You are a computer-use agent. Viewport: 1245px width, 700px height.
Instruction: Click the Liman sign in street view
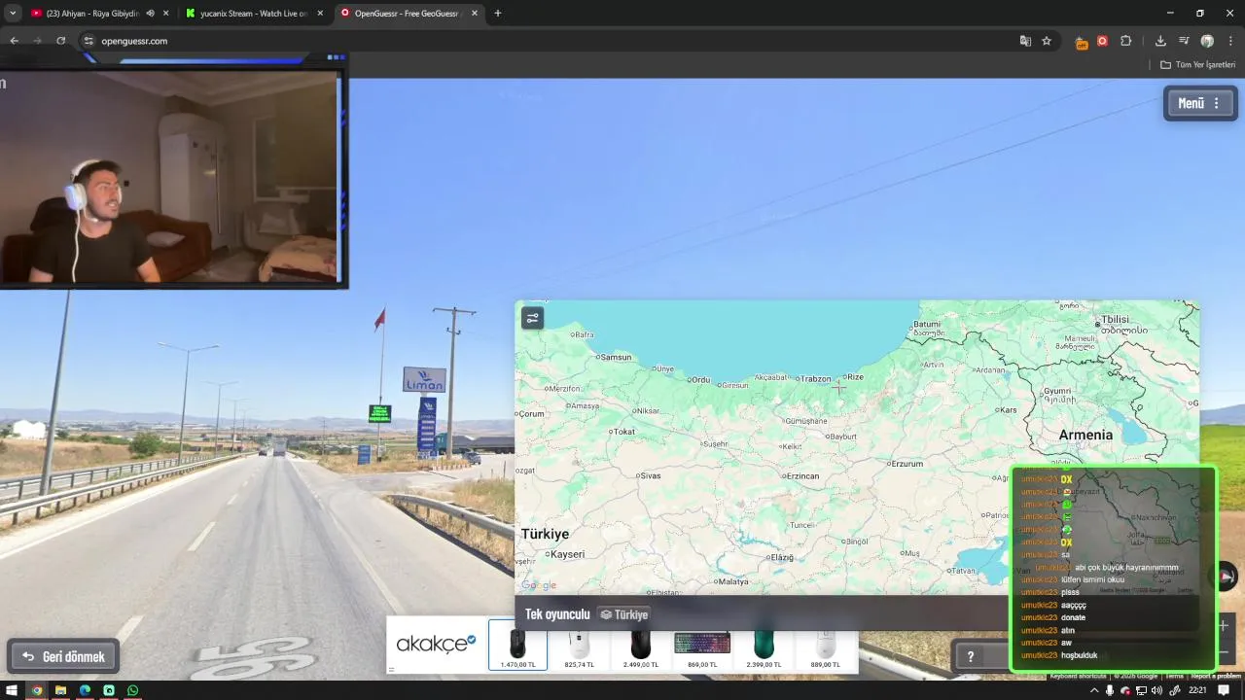click(x=424, y=379)
